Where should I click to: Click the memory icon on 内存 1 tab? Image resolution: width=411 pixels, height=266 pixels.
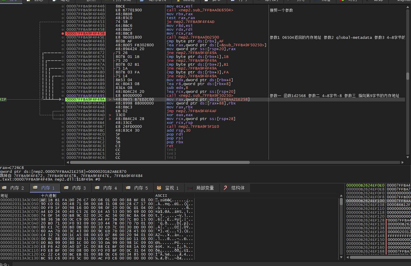pyautogui.click(x=35, y=188)
